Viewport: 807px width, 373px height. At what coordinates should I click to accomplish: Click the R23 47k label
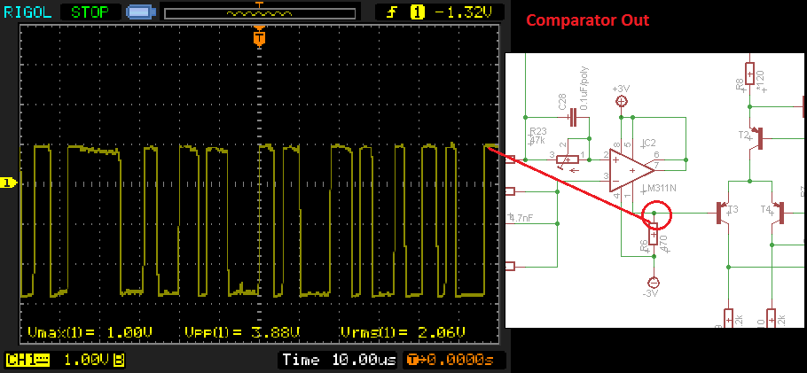pyautogui.click(x=537, y=136)
